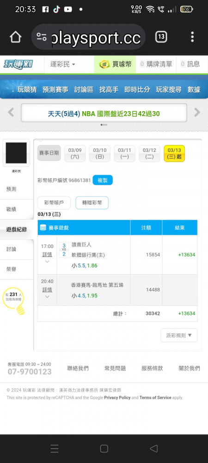
Task: Open 買噱幣 coin purchase
Action: tap(115, 64)
